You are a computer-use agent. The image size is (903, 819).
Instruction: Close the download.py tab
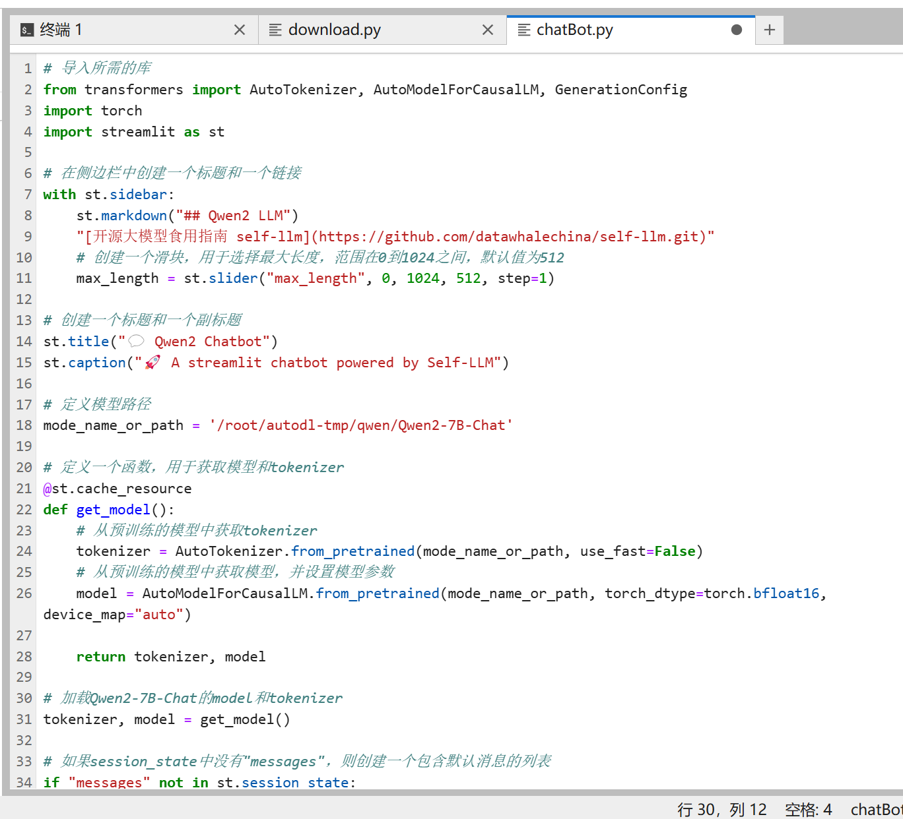pos(488,30)
